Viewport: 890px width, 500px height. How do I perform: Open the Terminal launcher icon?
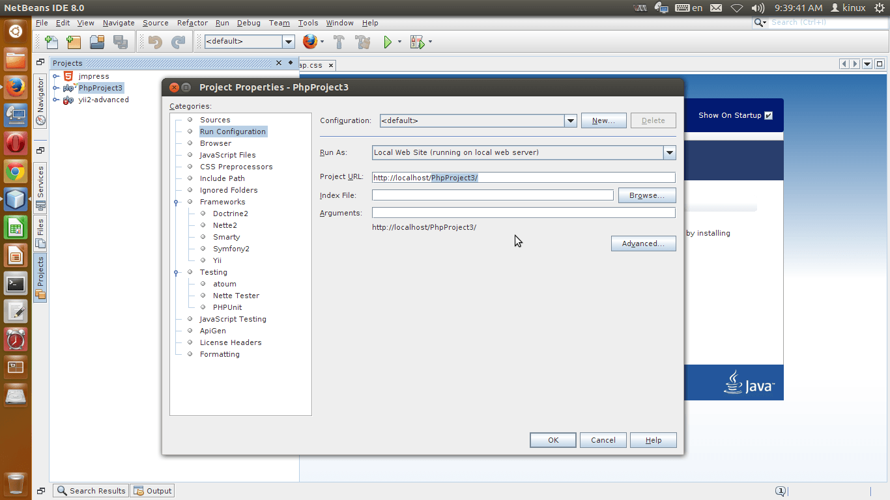tap(16, 284)
